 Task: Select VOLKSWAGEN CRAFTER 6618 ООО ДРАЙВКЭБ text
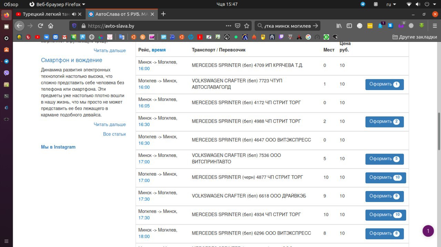[249, 196]
